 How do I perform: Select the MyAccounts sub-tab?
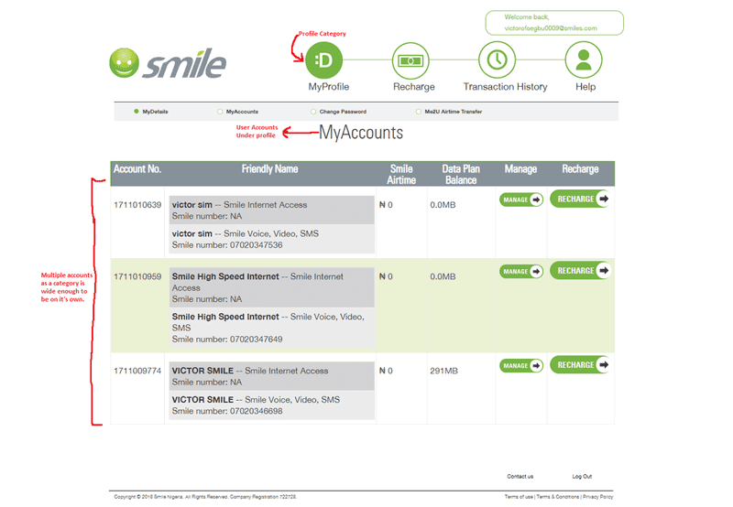pyautogui.click(x=238, y=112)
